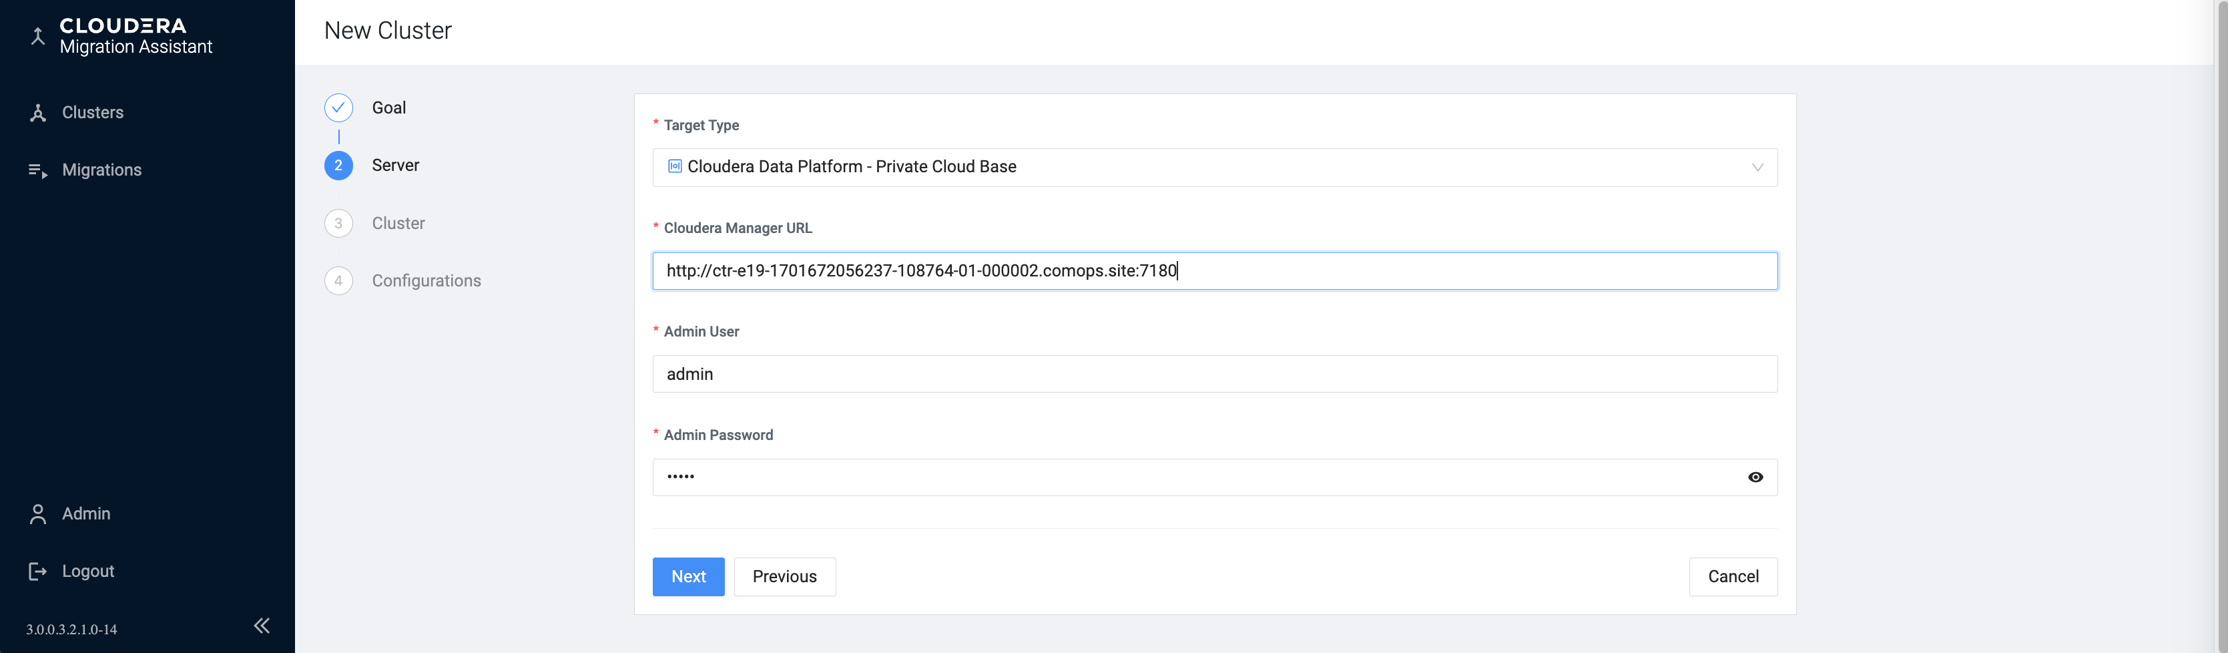This screenshot has width=2228, height=653.
Task: Go back with the Previous button
Action: coord(784,577)
